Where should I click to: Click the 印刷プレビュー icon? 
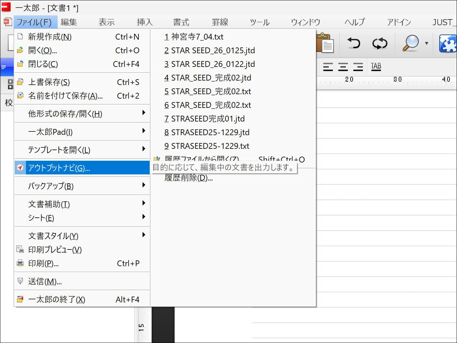(20, 249)
